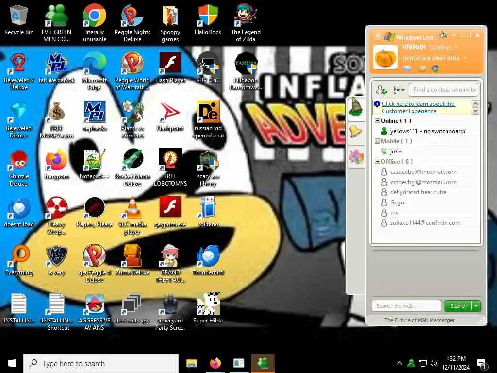The image size is (497, 373).
Task: Select the Spoopy games folder icon
Action: tap(170, 23)
